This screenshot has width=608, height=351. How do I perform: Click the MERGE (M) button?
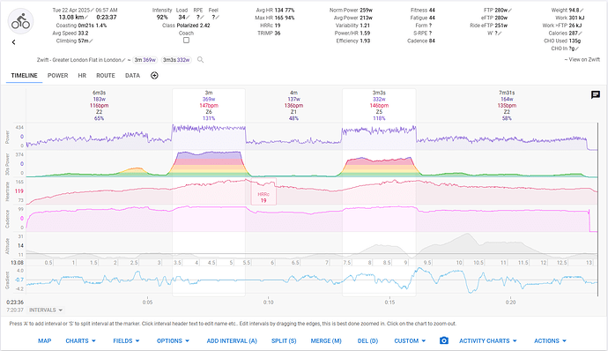[326, 340]
